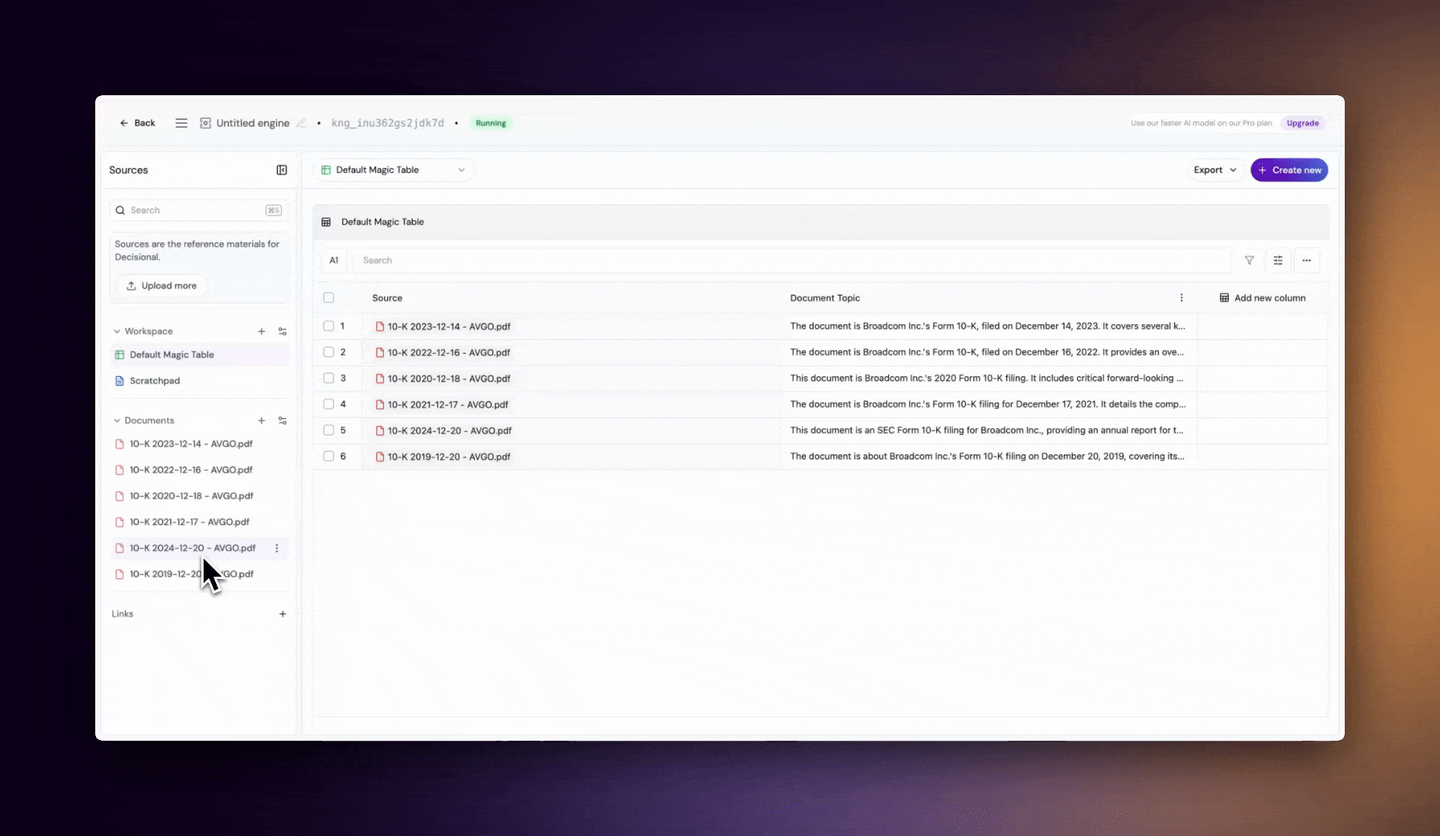The image size is (1440, 836).
Task: Select Default Magic Table in workspace
Action: [x=201, y=355]
